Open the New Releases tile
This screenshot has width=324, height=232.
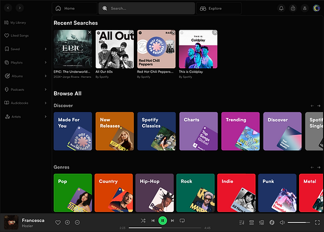114,131
